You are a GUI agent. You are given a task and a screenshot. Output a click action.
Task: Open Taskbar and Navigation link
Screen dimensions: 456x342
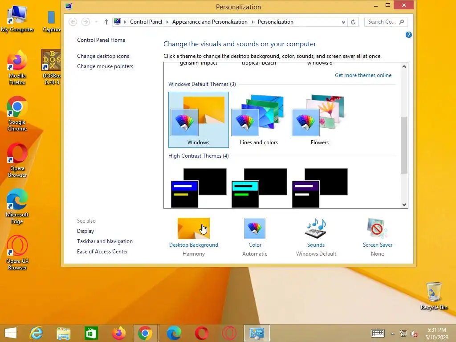(x=105, y=241)
